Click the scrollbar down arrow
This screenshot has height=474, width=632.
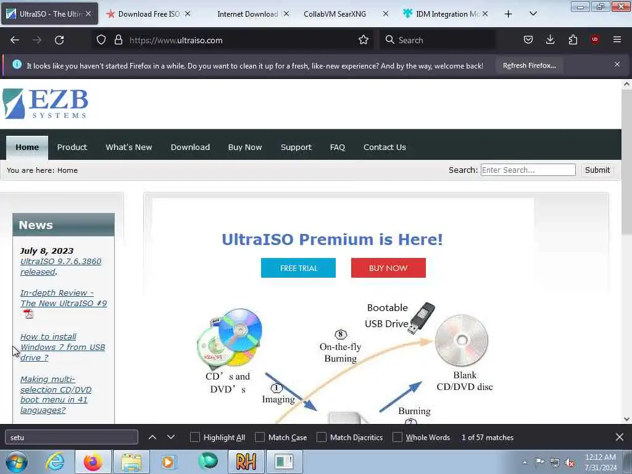[x=626, y=419]
